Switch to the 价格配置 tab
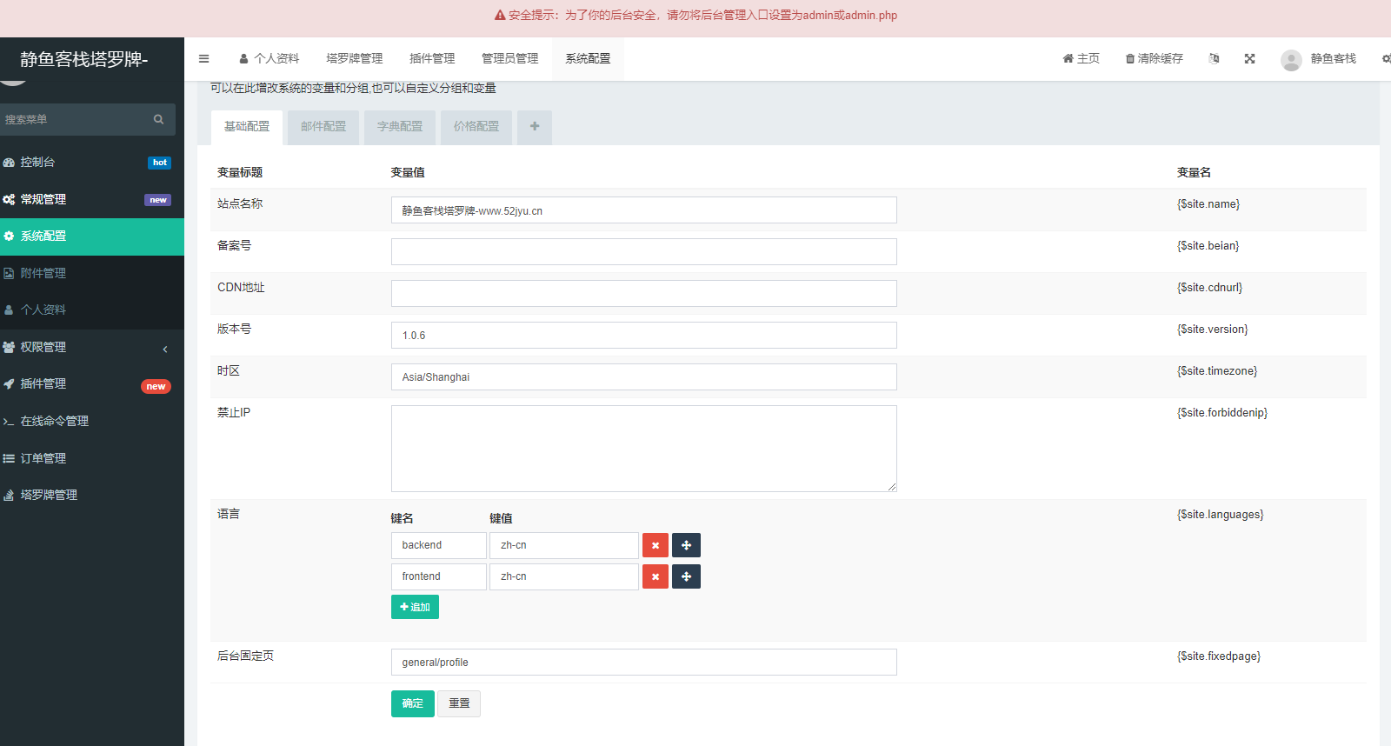Viewport: 1391px width, 746px height. [476, 127]
